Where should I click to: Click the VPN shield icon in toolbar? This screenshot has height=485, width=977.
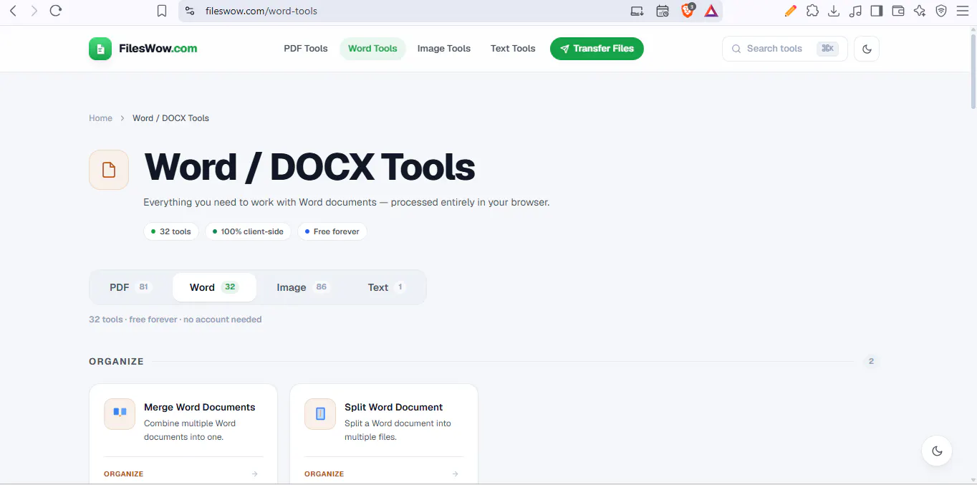click(x=941, y=11)
